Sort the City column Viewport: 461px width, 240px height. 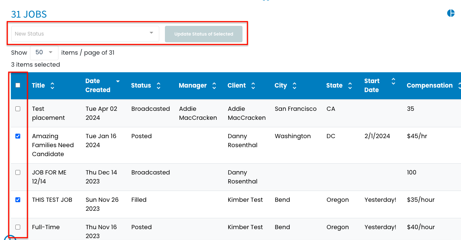[x=295, y=85]
